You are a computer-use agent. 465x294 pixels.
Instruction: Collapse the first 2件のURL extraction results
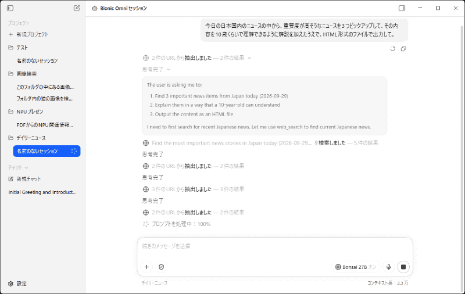tap(249, 58)
